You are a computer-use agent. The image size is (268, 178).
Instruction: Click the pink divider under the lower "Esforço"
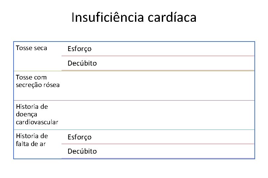(x=158, y=144)
